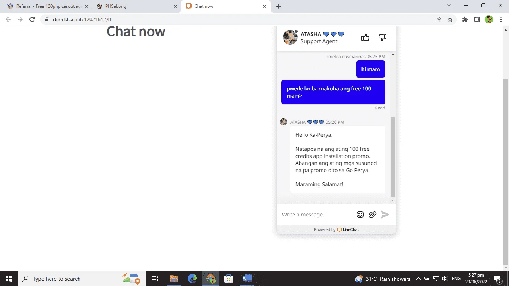Click the hi mam message bubble
This screenshot has height=286, width=509.
pyautogui.click(x=370, y=69)
